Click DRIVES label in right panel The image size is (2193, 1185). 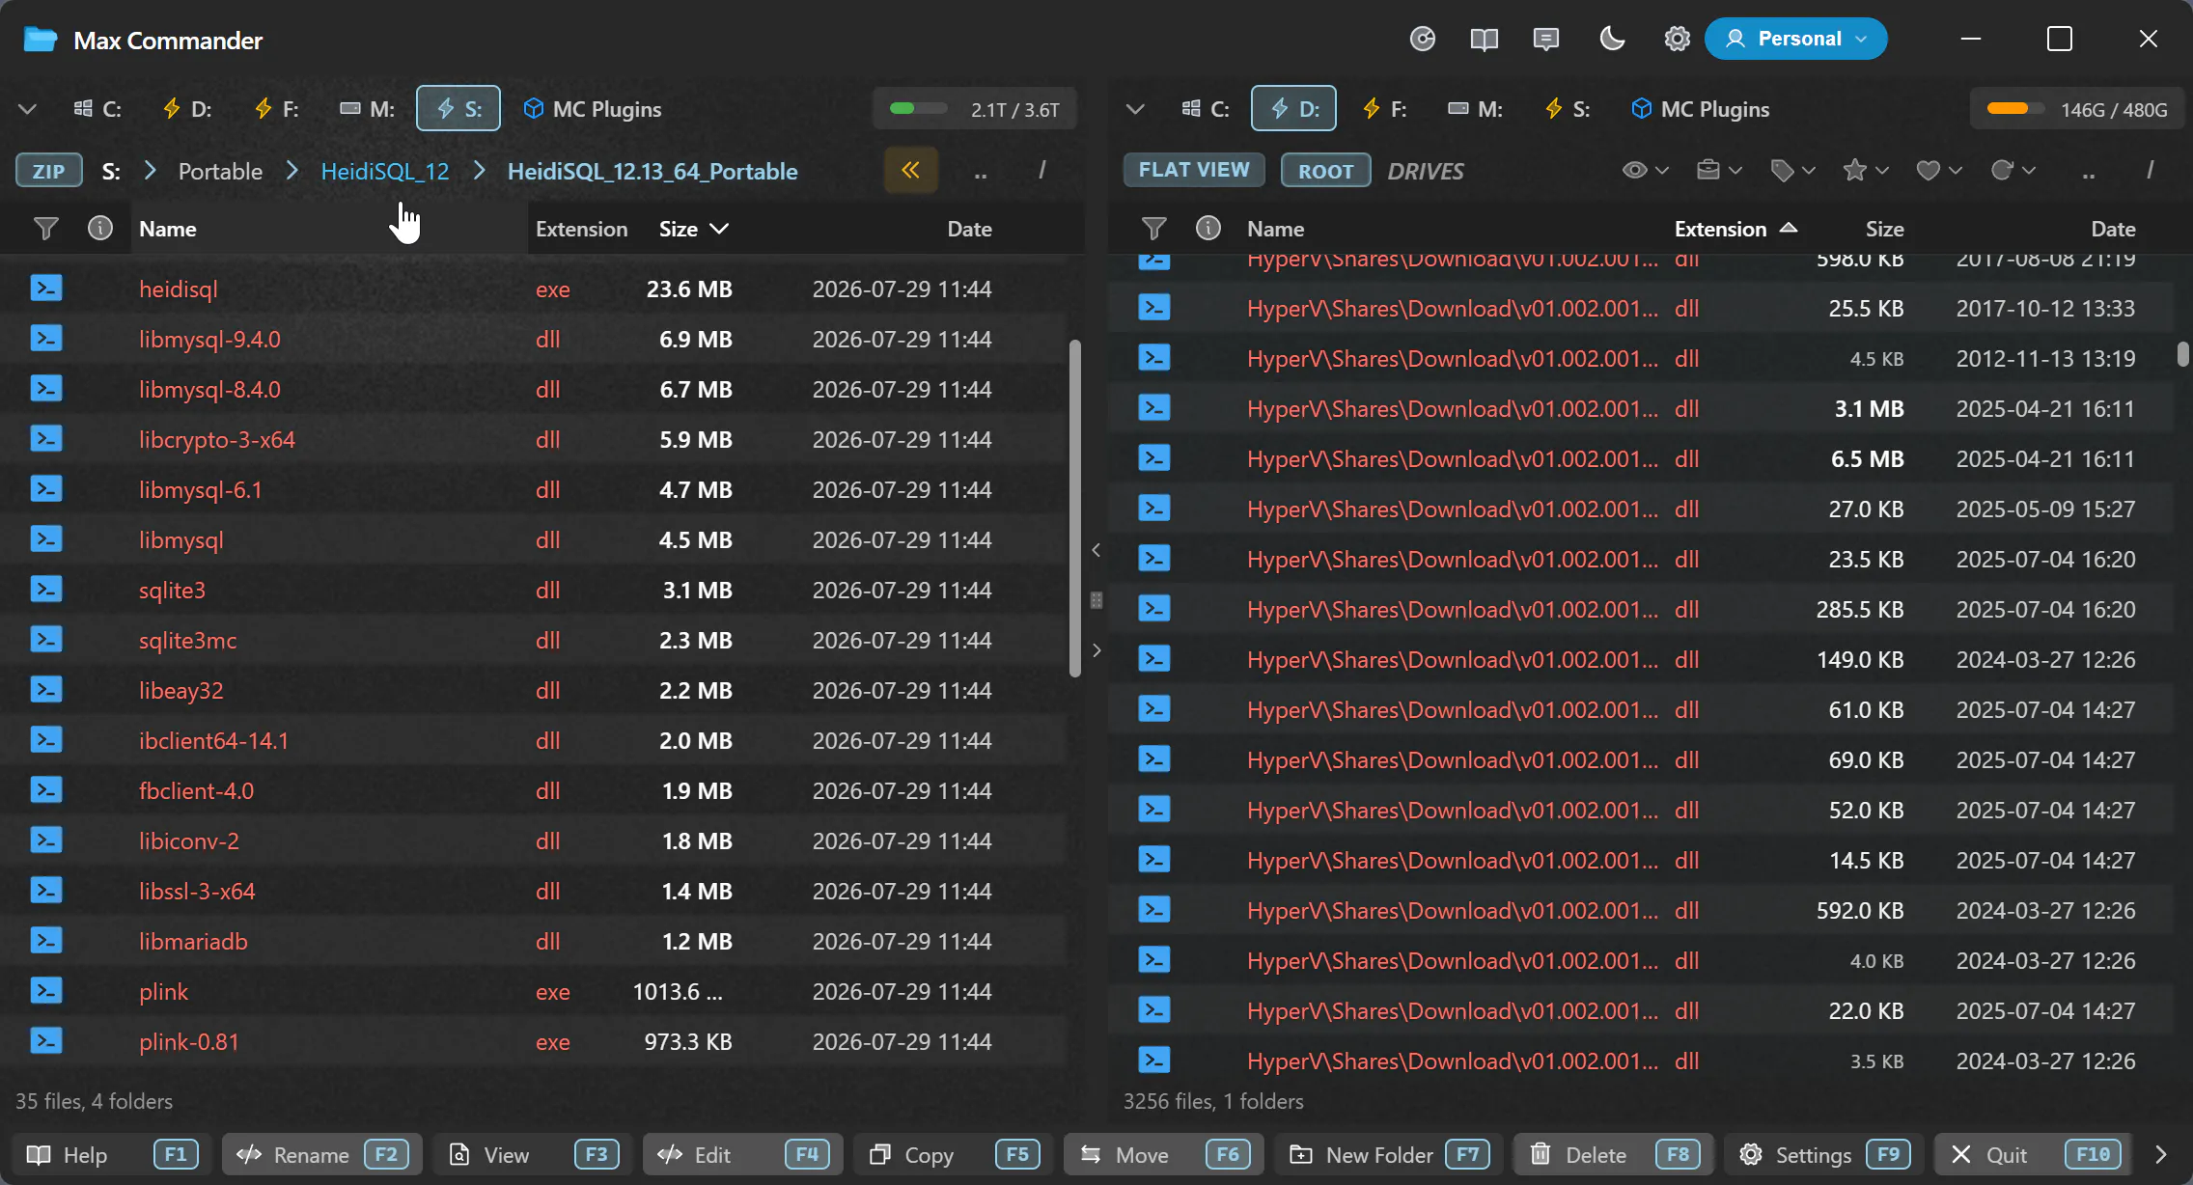1426,171
